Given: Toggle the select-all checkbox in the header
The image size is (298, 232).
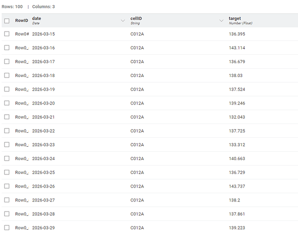Looking at the screenshot, I should (7, 20).
